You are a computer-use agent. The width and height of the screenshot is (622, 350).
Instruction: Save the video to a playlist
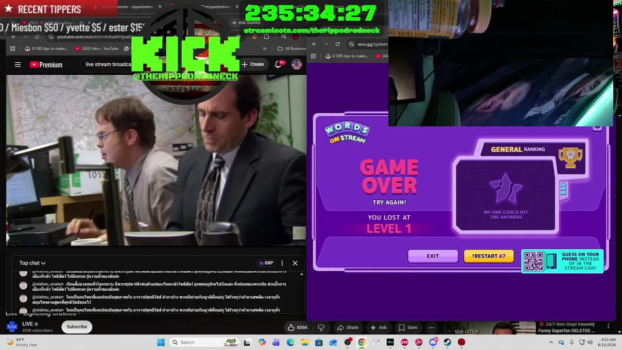tap(408, 328)
